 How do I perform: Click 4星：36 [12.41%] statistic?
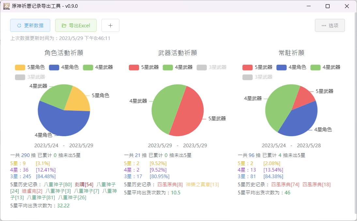pyautogui.click(x=33, y=170)
